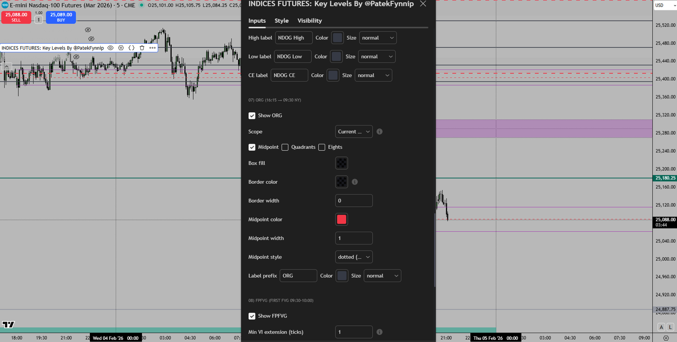Show info tooltip for Min VI extension
Image resolution: width=677 pixels, height=342 pixels.
point(379,332)
